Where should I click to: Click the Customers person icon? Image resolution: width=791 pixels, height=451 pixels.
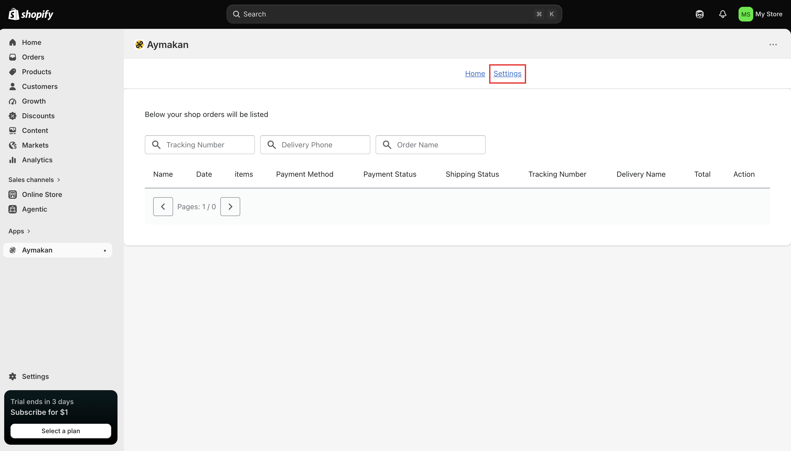pyautogui.click(x=13, y=87)
